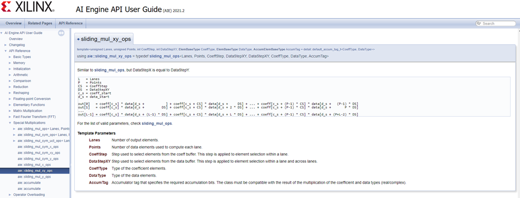
Task: Click the CoeffStep parameter name
Action: (98, 154)
